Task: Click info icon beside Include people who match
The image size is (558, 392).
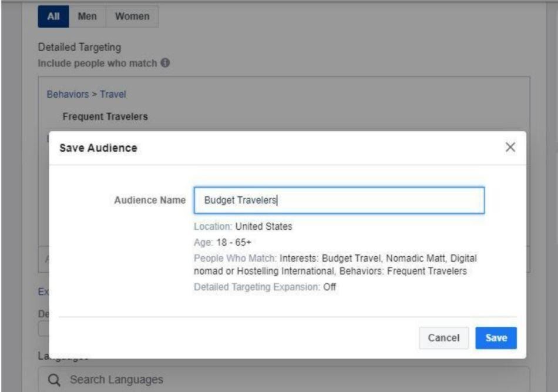Action: tap(165, 63)
